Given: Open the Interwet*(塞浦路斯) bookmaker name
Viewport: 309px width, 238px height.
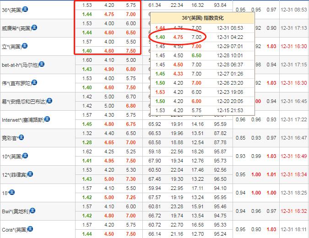Looking at the screenshot, I should click(x=26, y=119).
